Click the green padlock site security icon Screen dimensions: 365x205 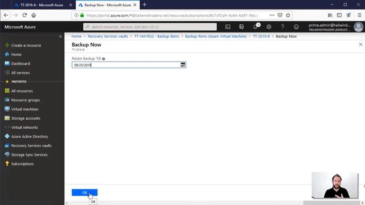pyautogui.click(x=82, y=15)
